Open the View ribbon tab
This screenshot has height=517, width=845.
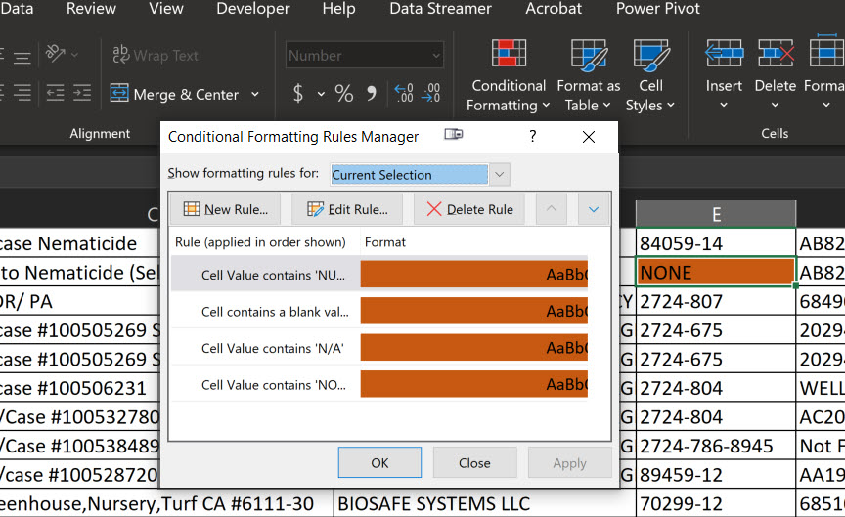pyautogui.click(x=166, y=9)
